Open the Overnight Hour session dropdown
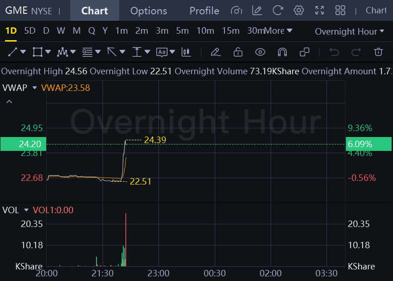Image resolution: width=393 pixels, height=281 pixels. 350,31
